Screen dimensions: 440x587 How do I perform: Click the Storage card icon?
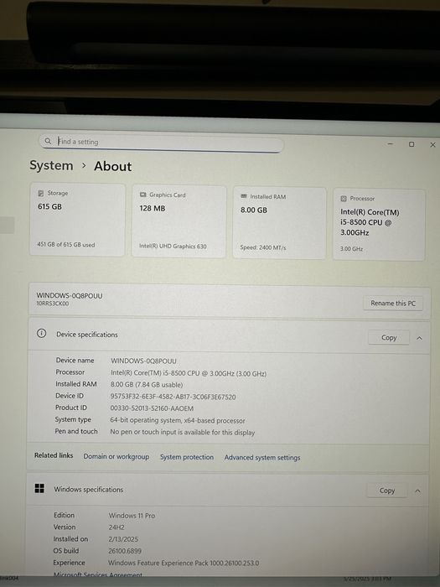[x=41, y=193]
